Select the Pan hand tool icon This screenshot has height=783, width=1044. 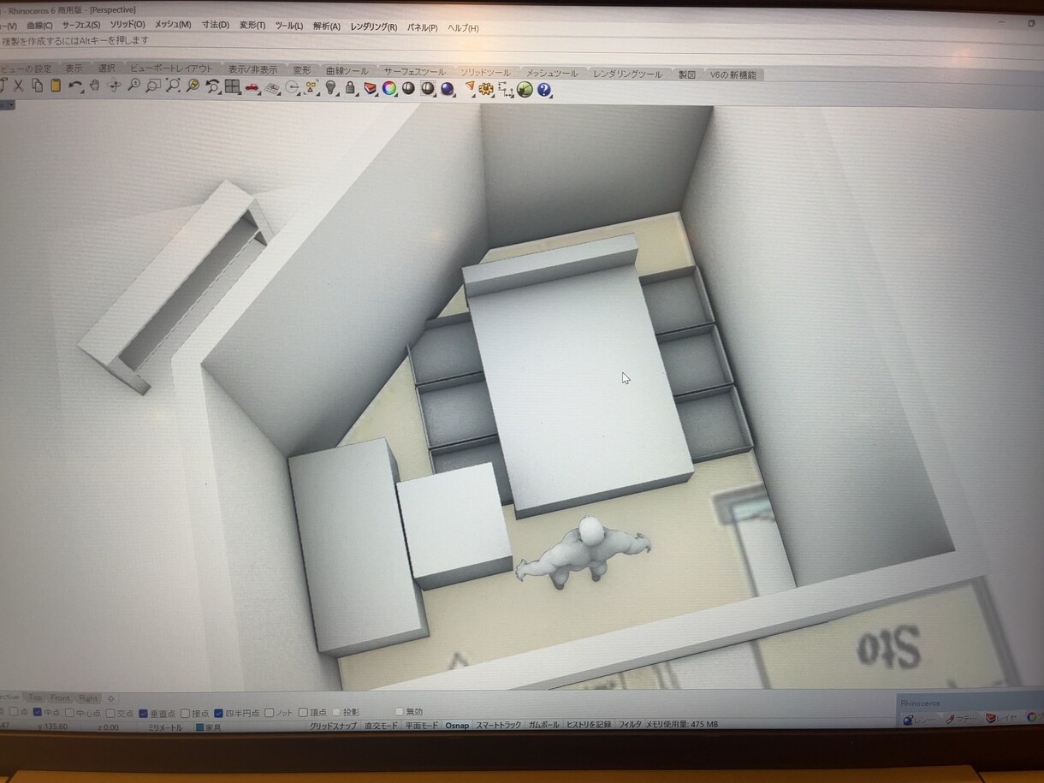(x=95, y=86)
